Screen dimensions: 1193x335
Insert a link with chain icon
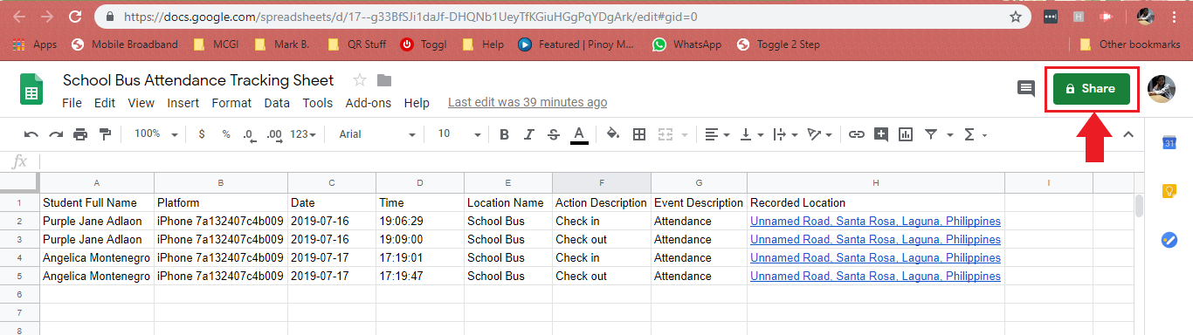pyautogui.click(x=857, y=134)
